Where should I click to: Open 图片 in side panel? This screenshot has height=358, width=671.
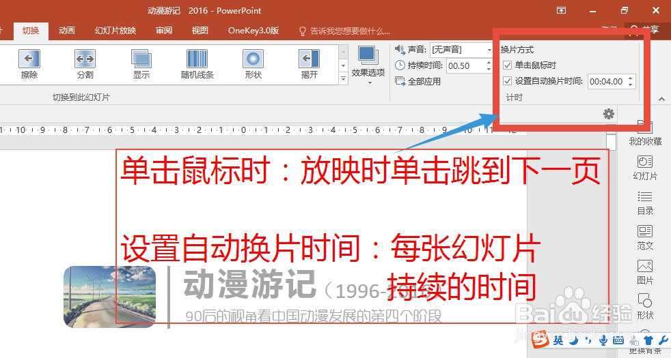pos(645,272)
